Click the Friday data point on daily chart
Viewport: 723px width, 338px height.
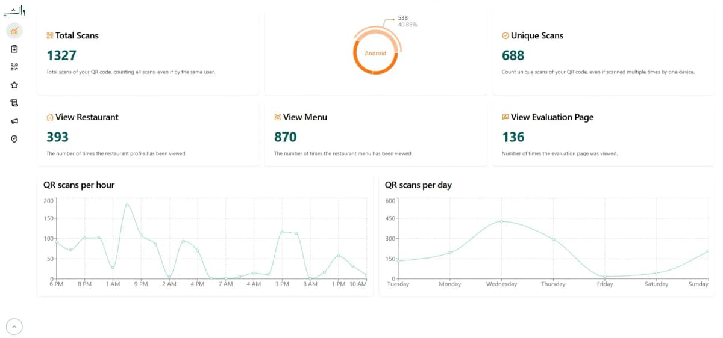click(x=605, y=277)
